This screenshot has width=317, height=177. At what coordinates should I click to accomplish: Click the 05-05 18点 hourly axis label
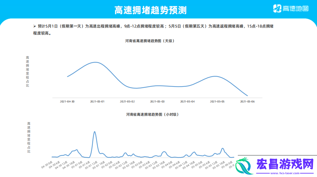point(219,165)
